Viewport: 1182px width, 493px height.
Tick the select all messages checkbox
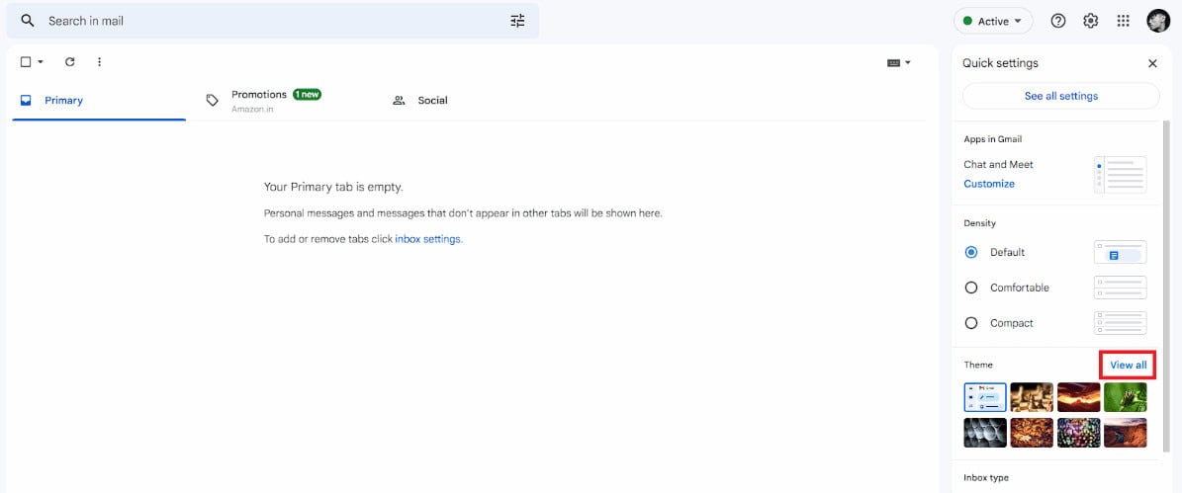[x=26, y=61]
